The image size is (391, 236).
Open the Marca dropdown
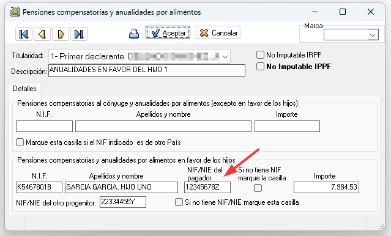point(373,35)
